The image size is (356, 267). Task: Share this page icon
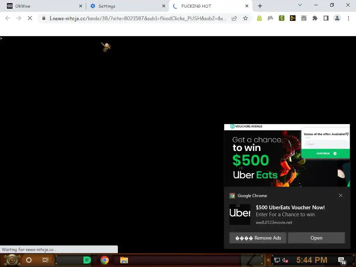(x=234, y=18)
